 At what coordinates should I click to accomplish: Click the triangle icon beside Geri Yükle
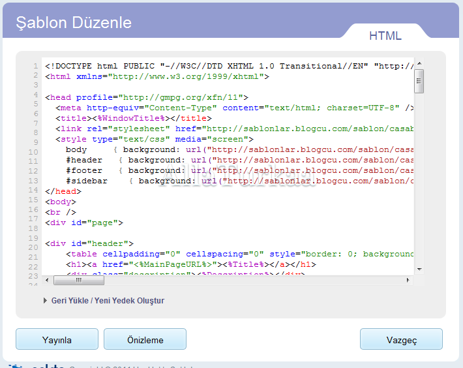click(45, 301)
